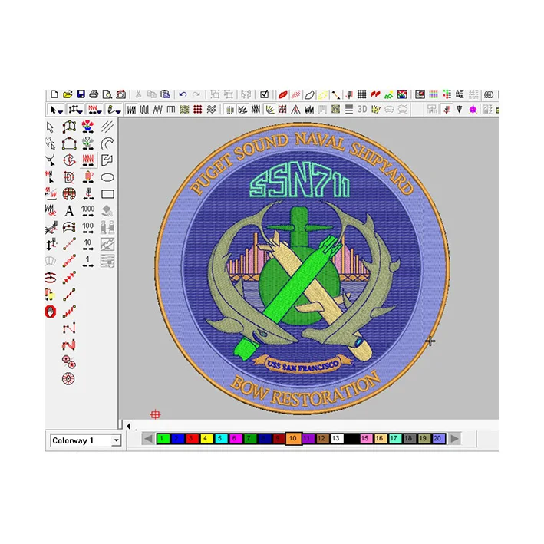
Task: Click the USS SAN FRANCISCO banner in design
Action: pyautogui.click(x=302, y=365)
